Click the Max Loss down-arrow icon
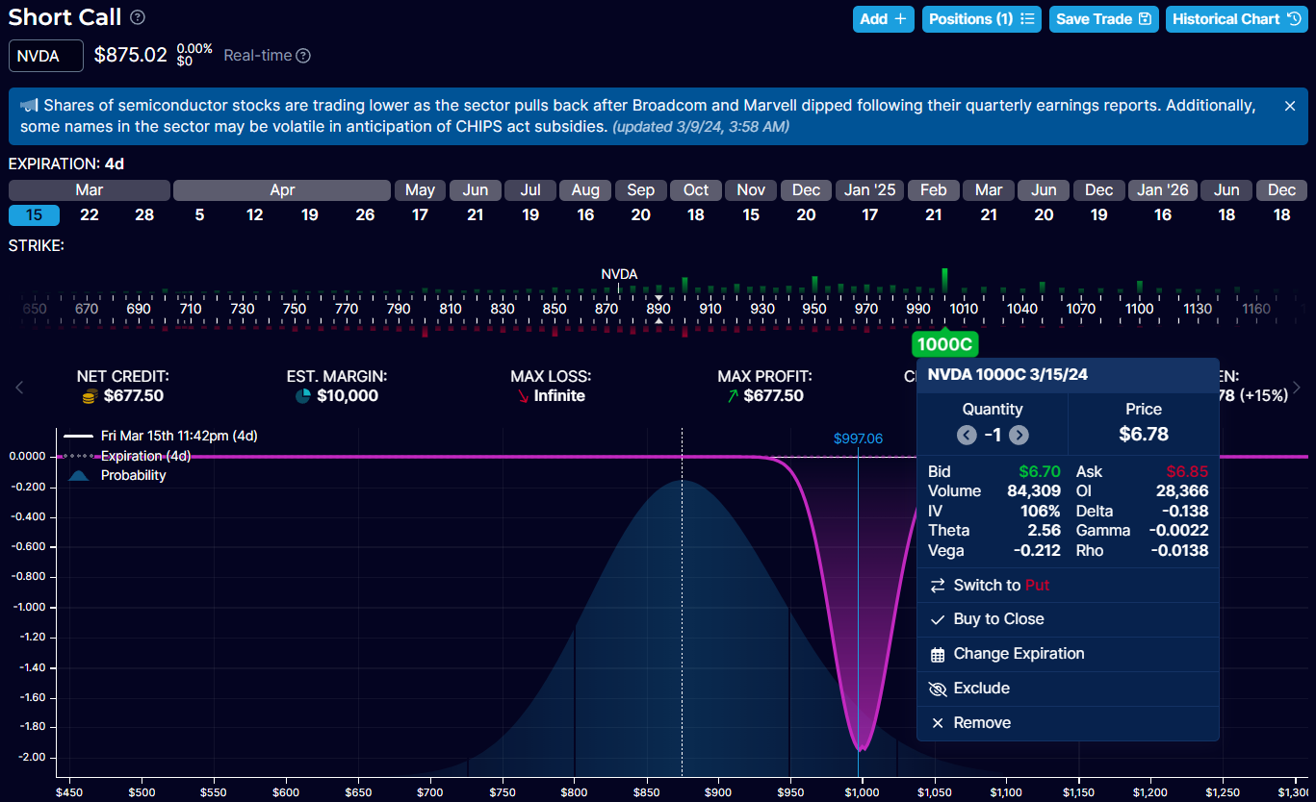Screen dimensions: 1316x802 523,396
